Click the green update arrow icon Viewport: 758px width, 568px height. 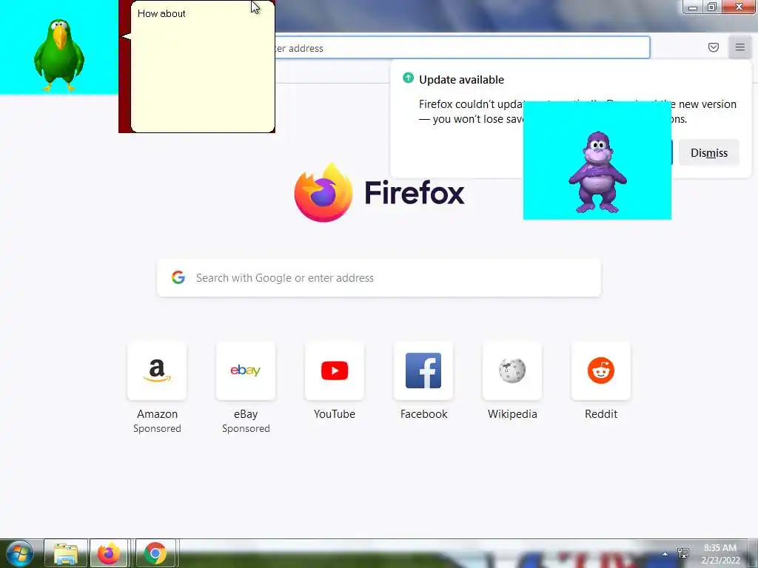click(408, 78)
